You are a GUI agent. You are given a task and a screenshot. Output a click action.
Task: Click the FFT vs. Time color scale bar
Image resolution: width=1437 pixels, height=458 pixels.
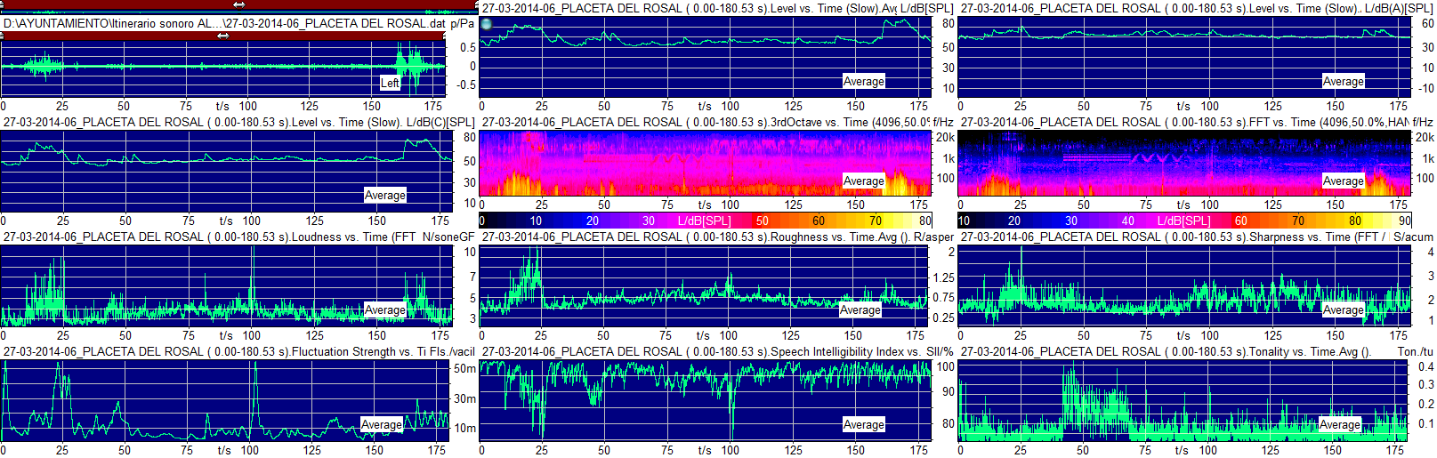click(1184, 221)
